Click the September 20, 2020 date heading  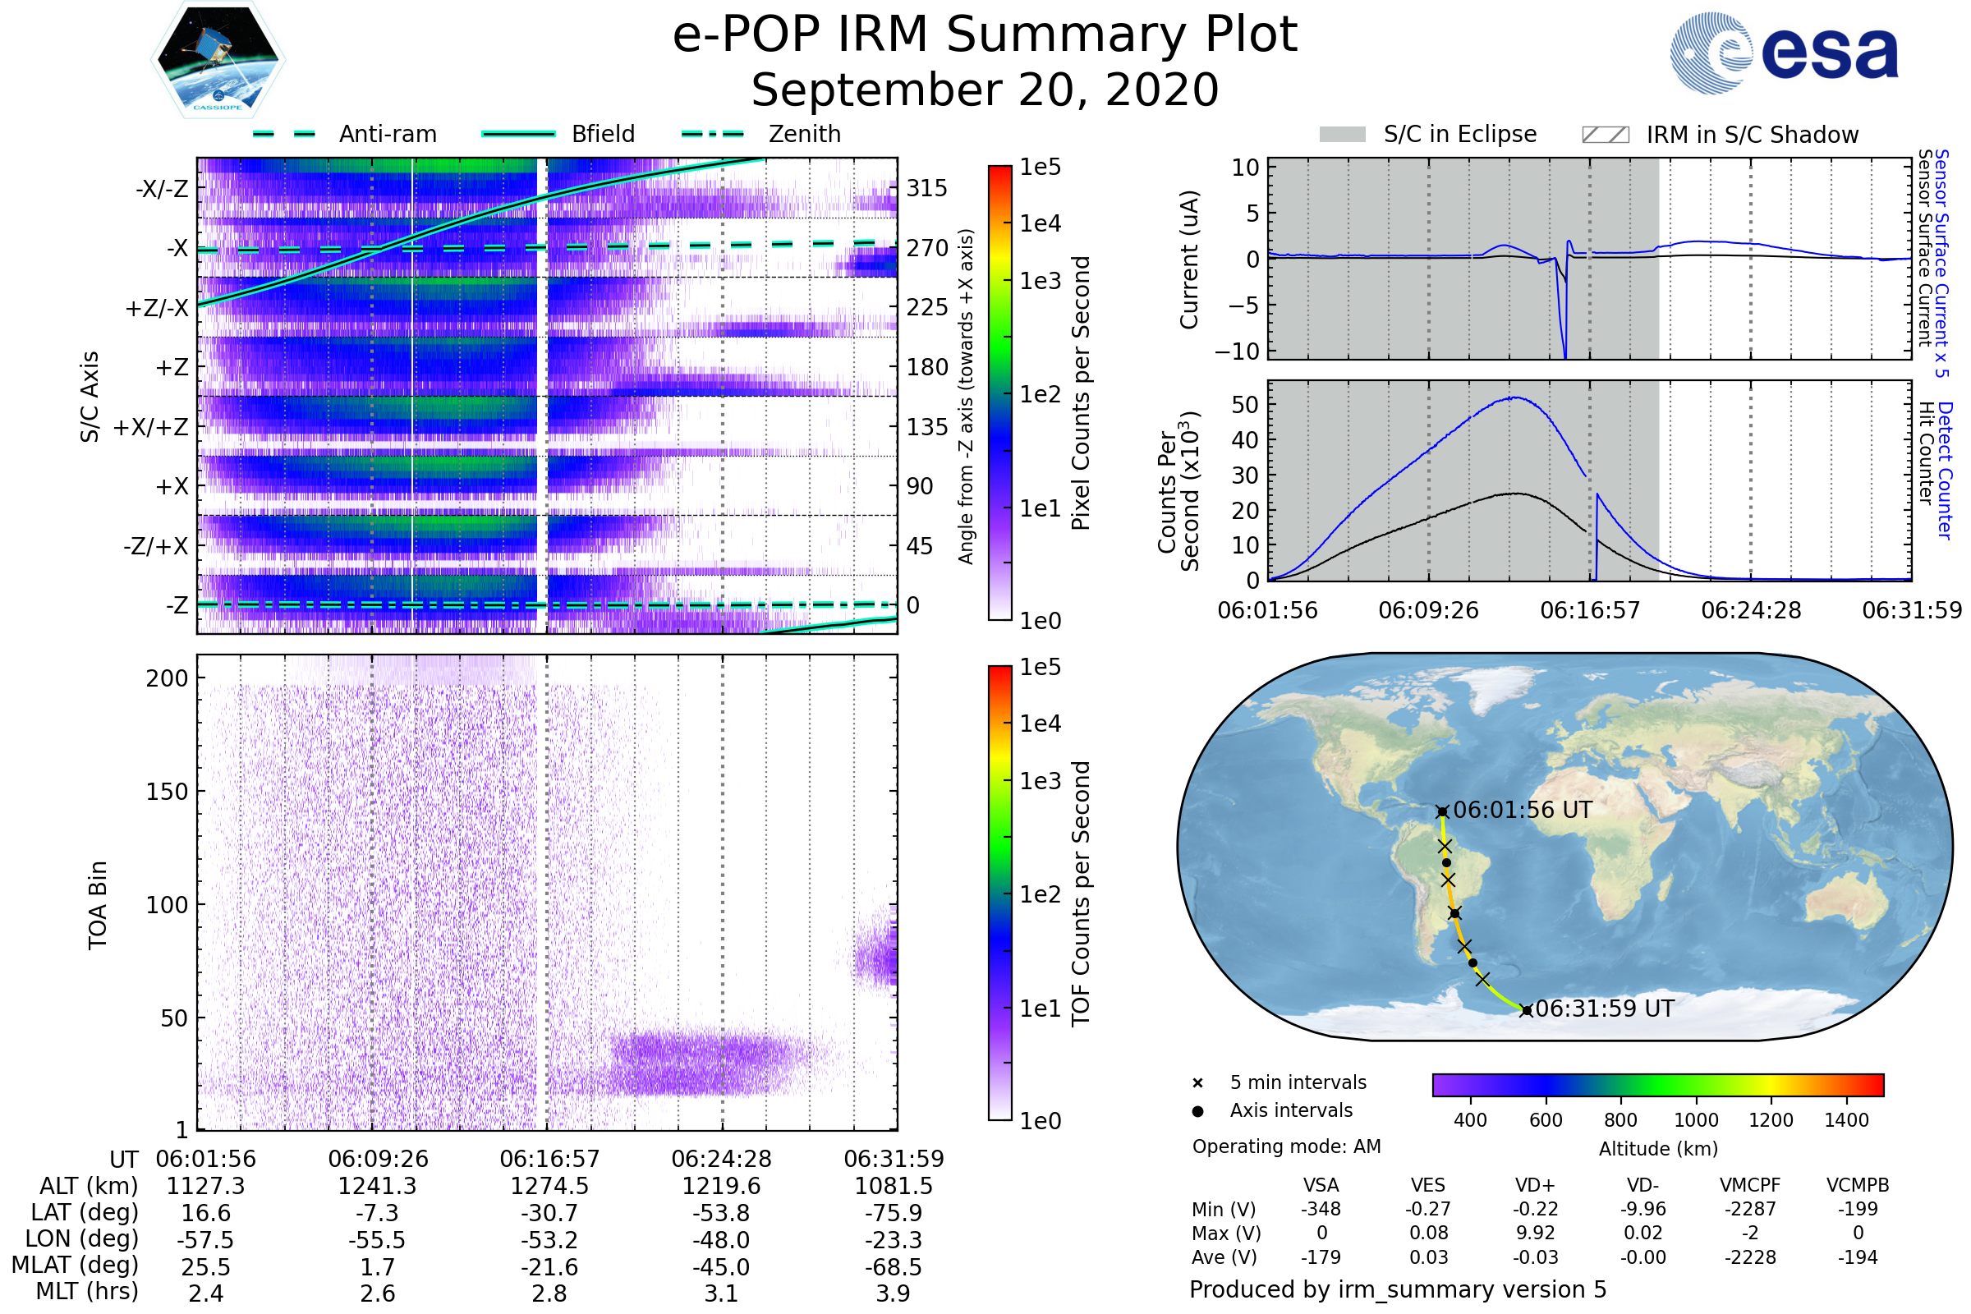tap(985, 90)
